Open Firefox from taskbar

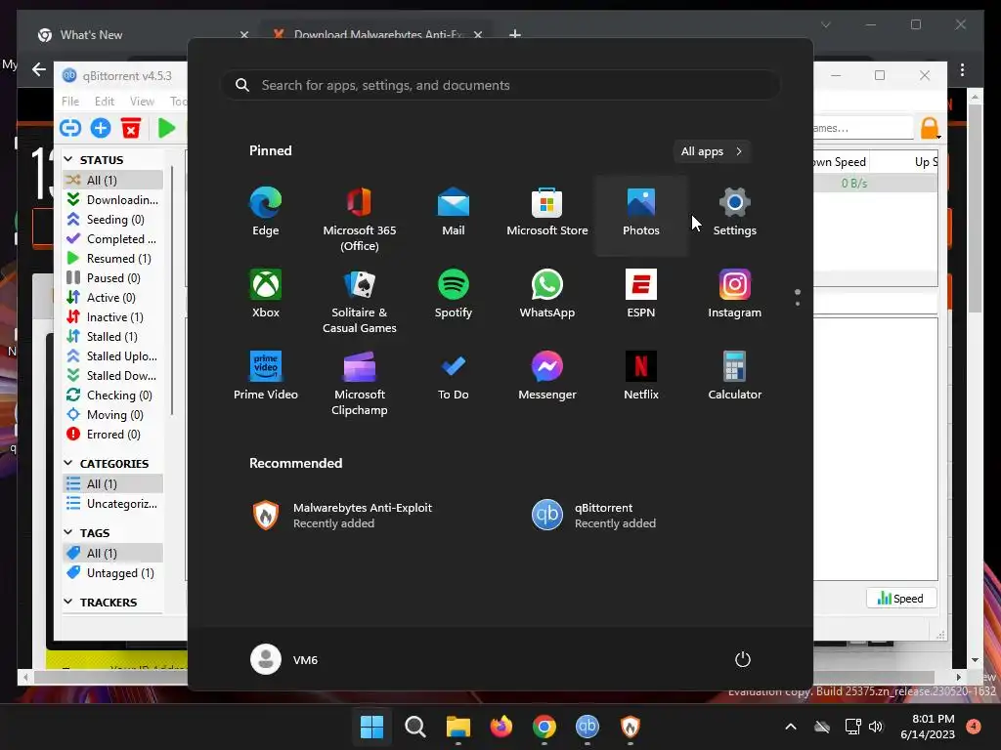tap(501, 727)
